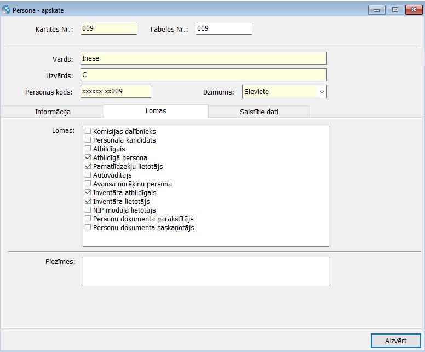The height and width of the screenshot is (352, 425).
Task: Toggle Avansa norēķinu persona checkbox
Action: pos(88,184)
